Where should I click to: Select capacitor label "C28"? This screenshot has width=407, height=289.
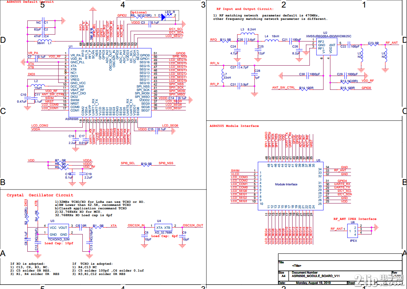coord(257,71)
